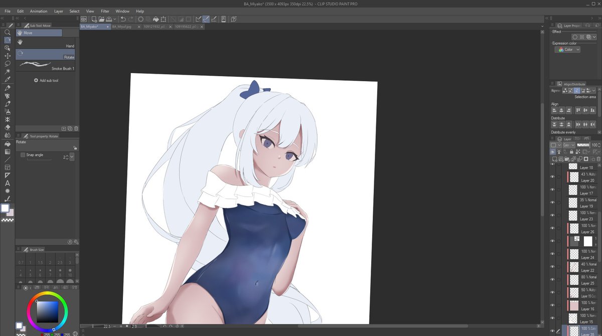
Task: Open the Animation menu
Action: click(39, 11)
